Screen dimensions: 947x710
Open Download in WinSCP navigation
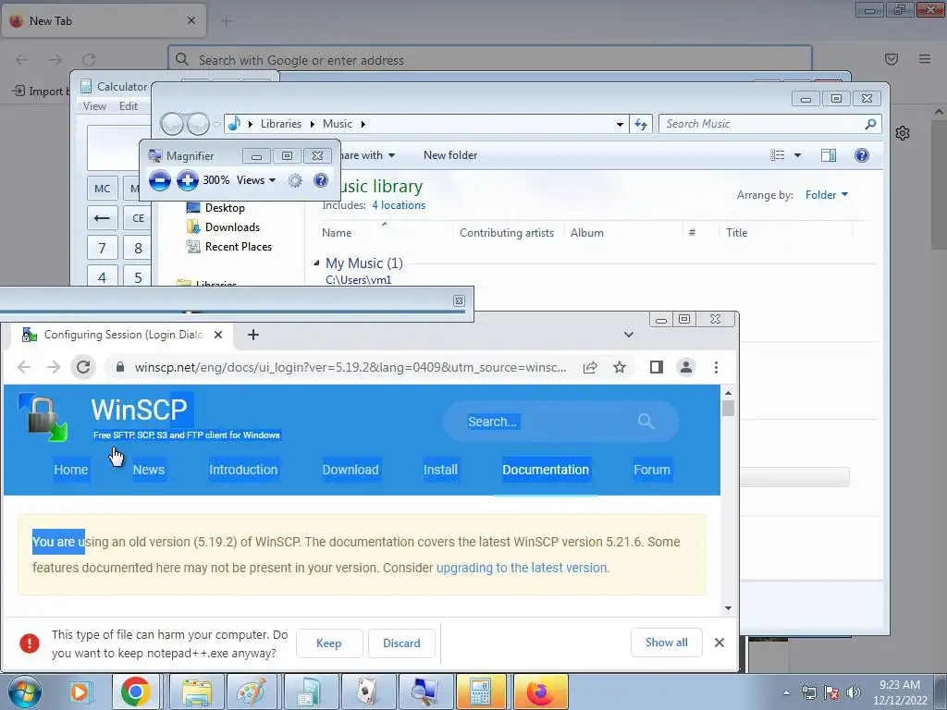pos(351,470)
